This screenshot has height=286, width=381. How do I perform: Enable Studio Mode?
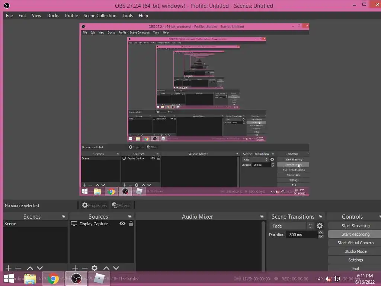355,251
